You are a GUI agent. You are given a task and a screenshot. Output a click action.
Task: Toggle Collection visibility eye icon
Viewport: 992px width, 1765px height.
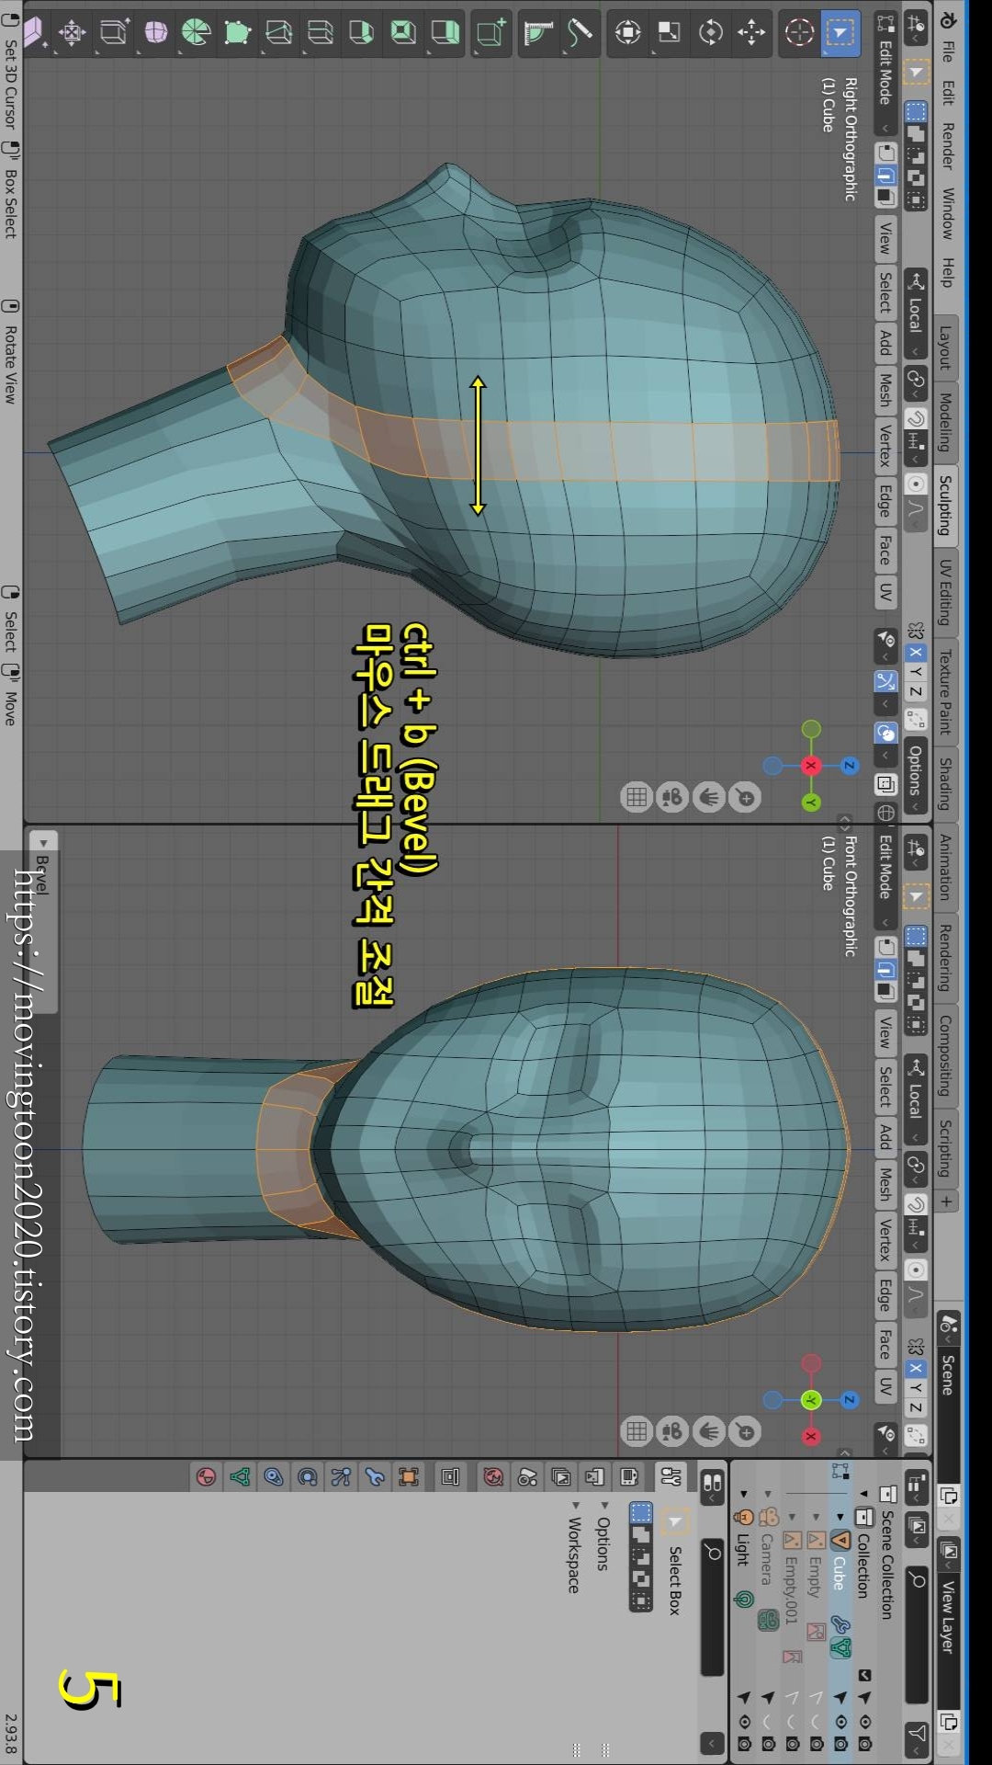coord(864,1721)
